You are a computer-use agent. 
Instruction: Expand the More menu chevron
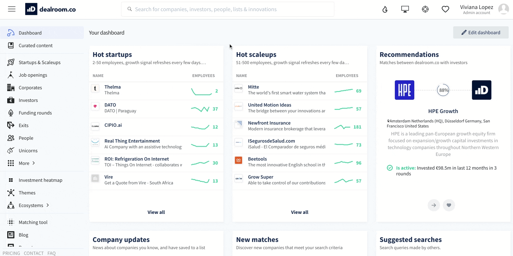coord(34,163)
